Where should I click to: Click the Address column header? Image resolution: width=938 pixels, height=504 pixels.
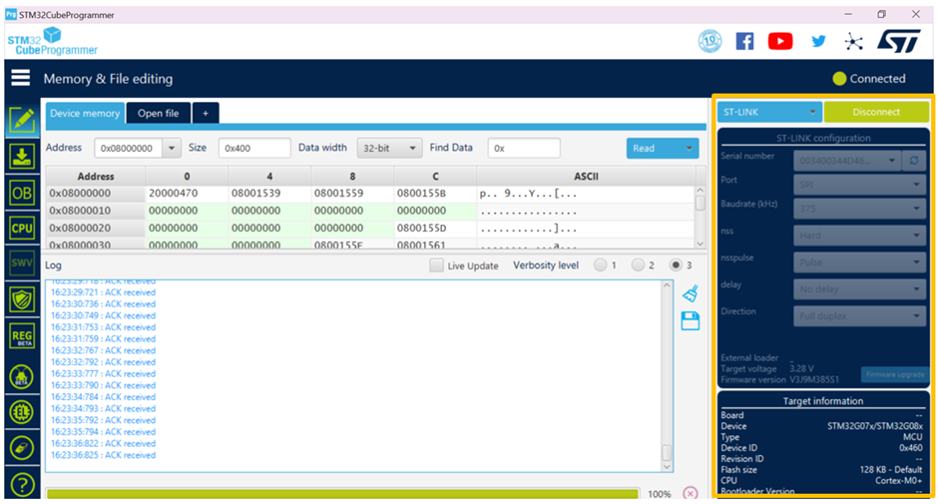point(96,176)
